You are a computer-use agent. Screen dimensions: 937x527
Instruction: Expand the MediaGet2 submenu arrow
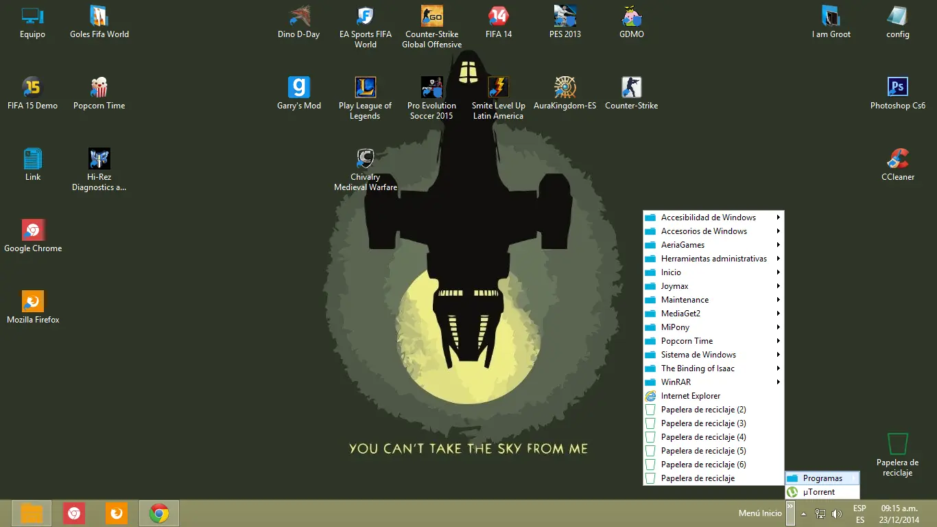click(779, 314)
